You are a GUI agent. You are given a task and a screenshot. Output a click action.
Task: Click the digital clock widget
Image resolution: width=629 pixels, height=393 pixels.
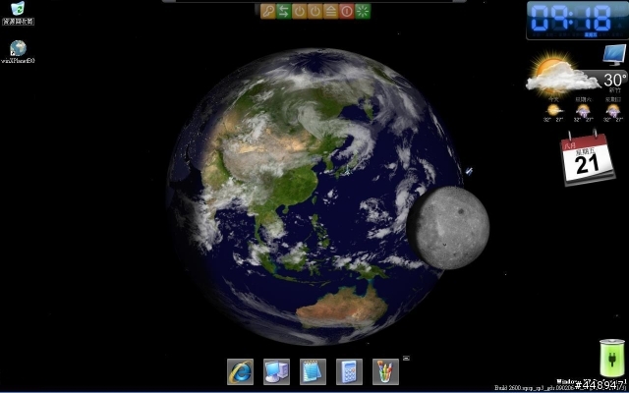tap(577, 20)
